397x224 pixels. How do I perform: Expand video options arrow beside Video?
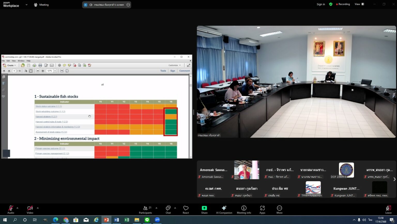[38, 208]
